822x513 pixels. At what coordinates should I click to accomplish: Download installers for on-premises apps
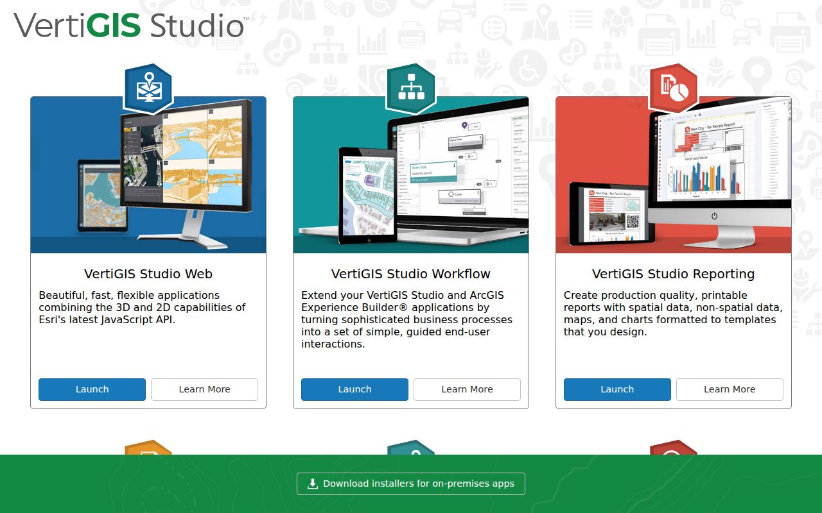coord(411,484)
